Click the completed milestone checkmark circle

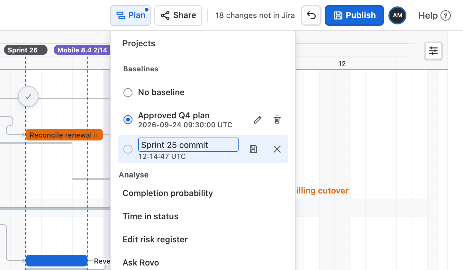28,96
